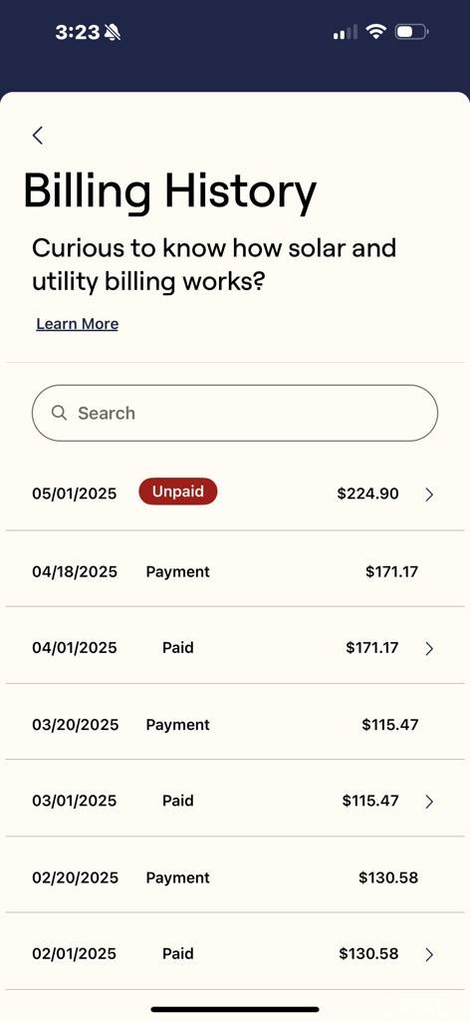Select the 02/20/2025 Payment row
470x1021 pixels.
point(235,876)
